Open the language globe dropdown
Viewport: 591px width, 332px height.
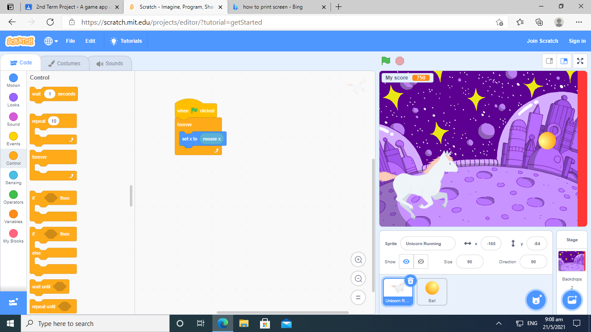[x=51, y=41]
